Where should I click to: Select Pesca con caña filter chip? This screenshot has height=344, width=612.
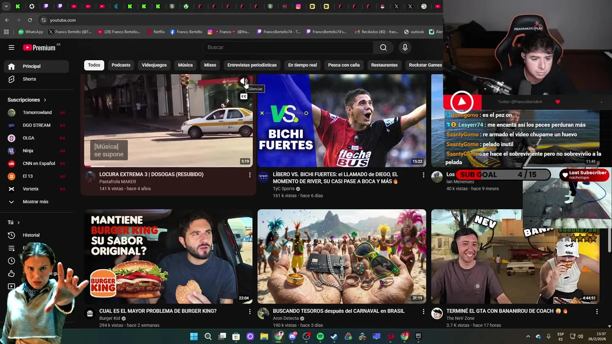click(x=344, y=65)
